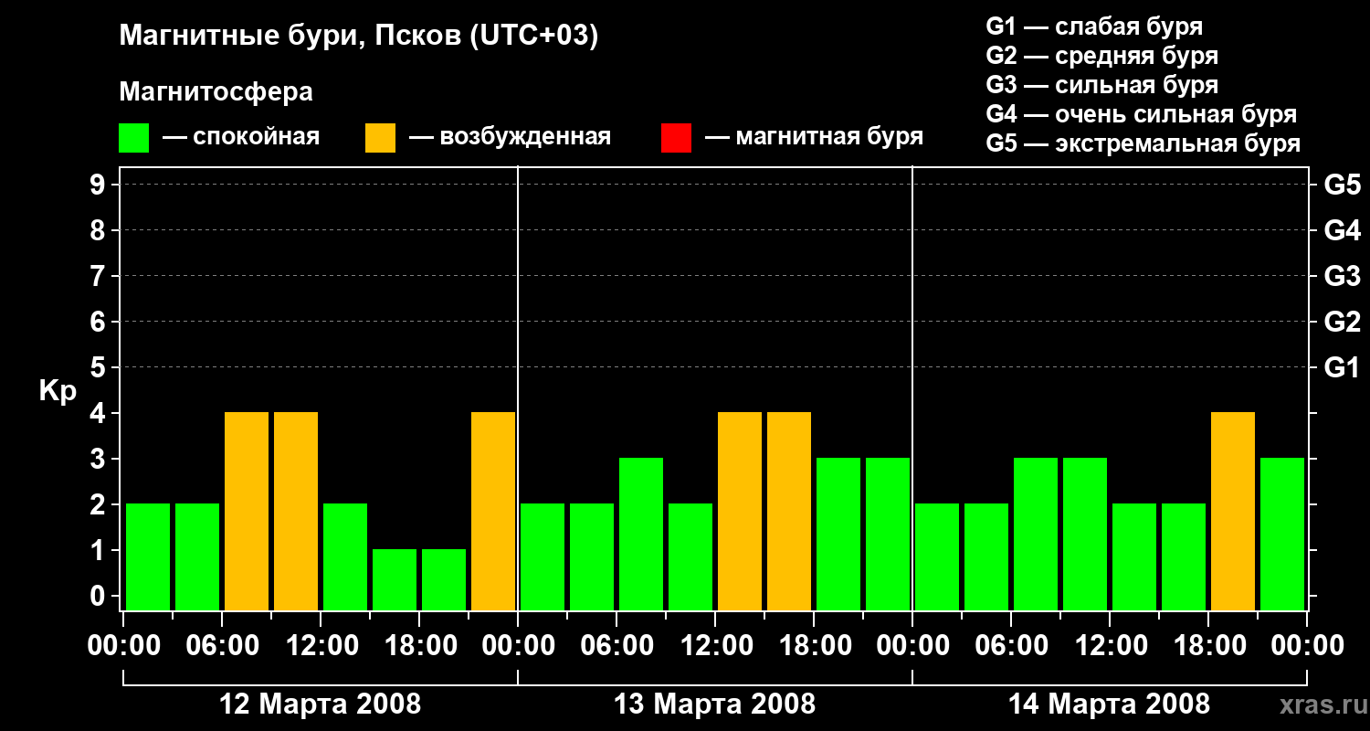Image resolution: width=1370 pixels, height=731 pixels.
Task: Click the '13 Марта 2008' date label
Action: pos(714,704)
